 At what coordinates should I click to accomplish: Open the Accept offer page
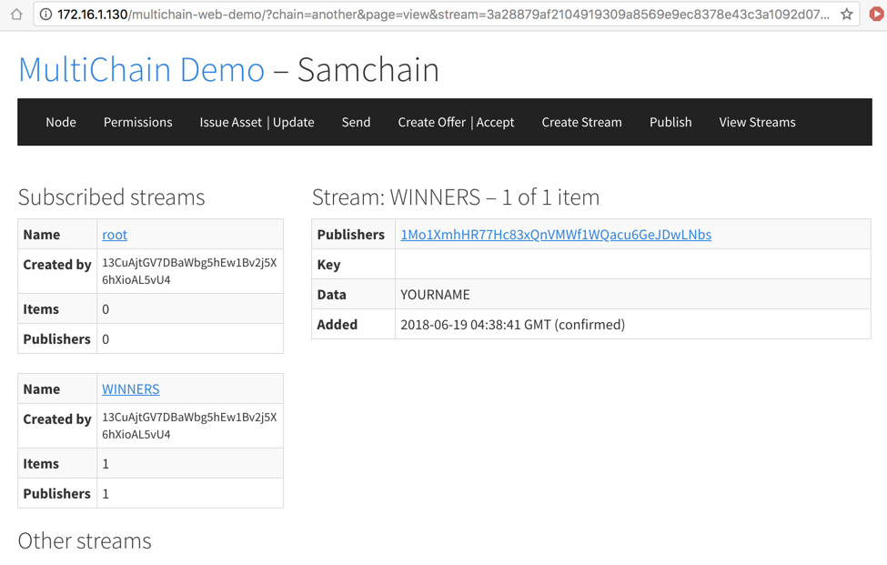495,122
